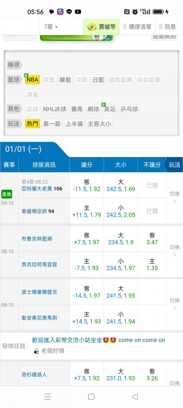Tap the 買嚎幣 coin button
Viewport: 183px width, 408px height.
[101, 27]
